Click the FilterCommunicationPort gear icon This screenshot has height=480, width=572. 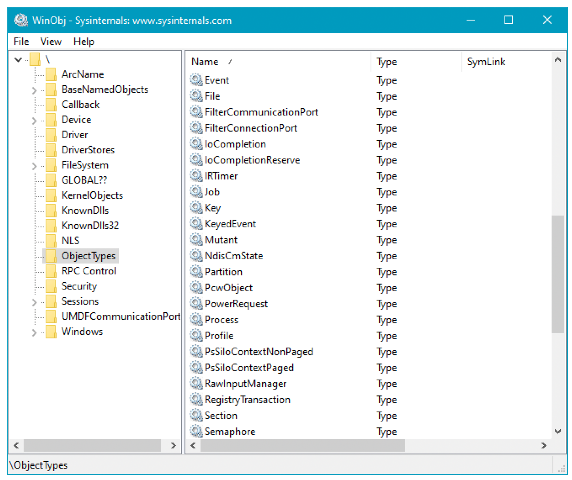click(x=196, y=112)
